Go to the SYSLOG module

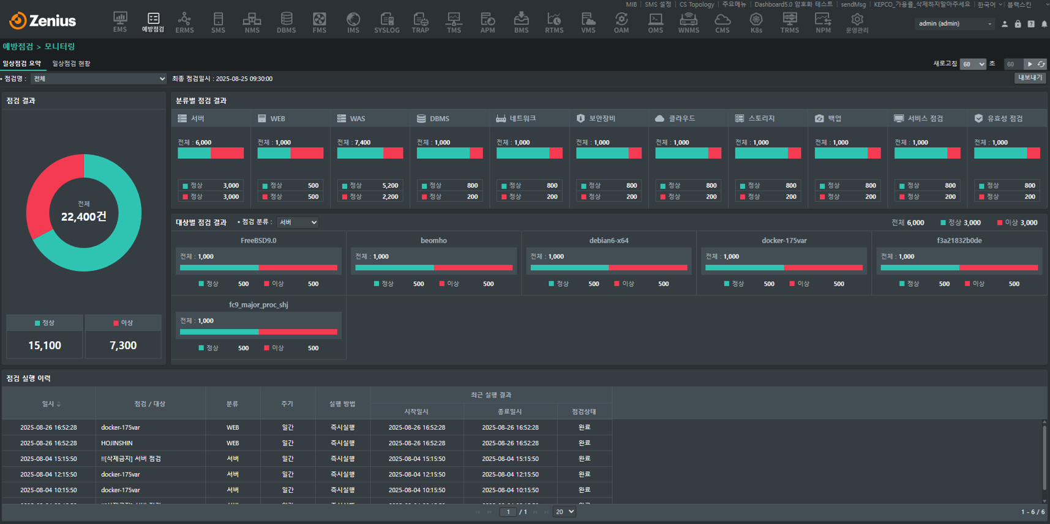tap(386, 22)
